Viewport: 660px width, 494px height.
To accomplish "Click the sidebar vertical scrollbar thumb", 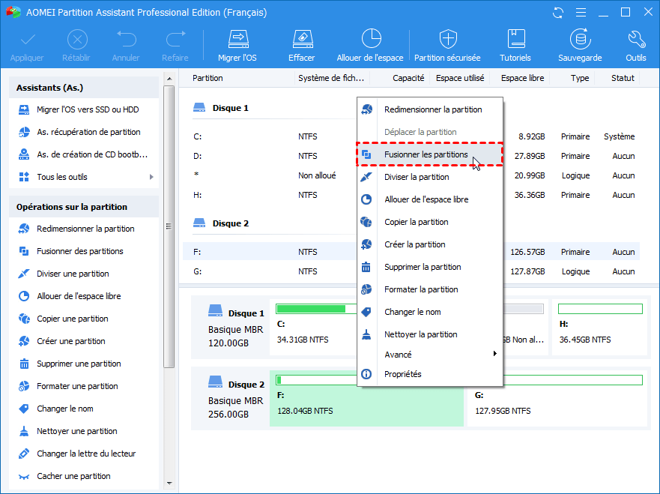I will point(169,226).
